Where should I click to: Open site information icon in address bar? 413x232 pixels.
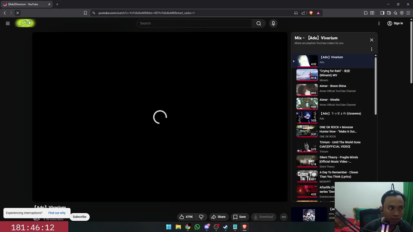pos(94,13)
